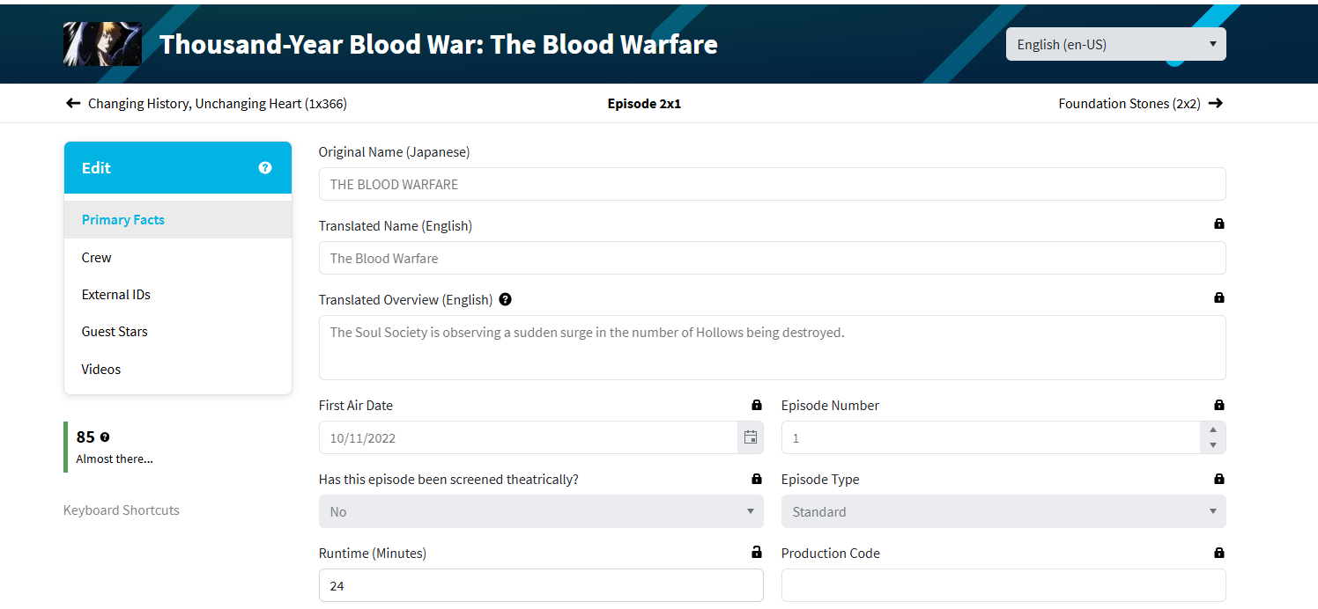This screenshot has width=1318, height=609.
Task: Open the Keyboard Shortcuts link
Action: tap(122, 510)
